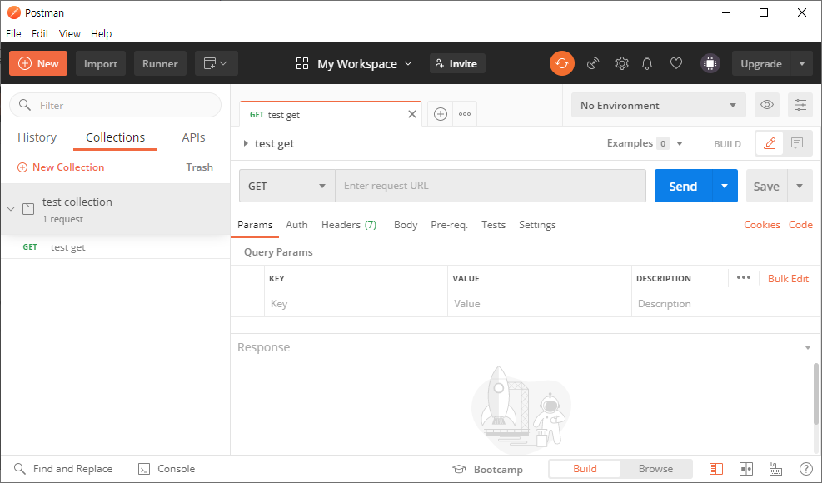The image size is (822, 483).
Task: Open query params column options dots
Action: 744,278
